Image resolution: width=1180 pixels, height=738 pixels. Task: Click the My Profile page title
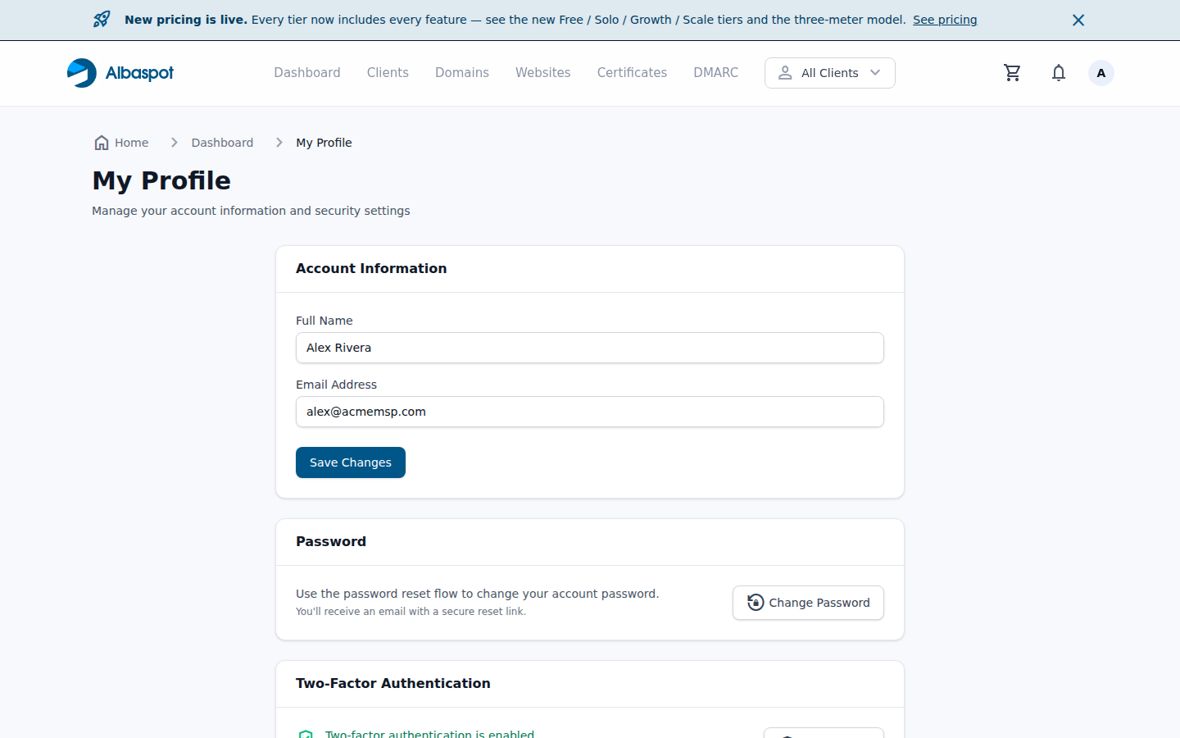pyautogui.click(x=161, y=180)
